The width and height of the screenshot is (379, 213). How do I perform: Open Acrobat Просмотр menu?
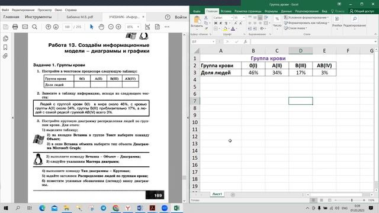[x=44, y=10]
